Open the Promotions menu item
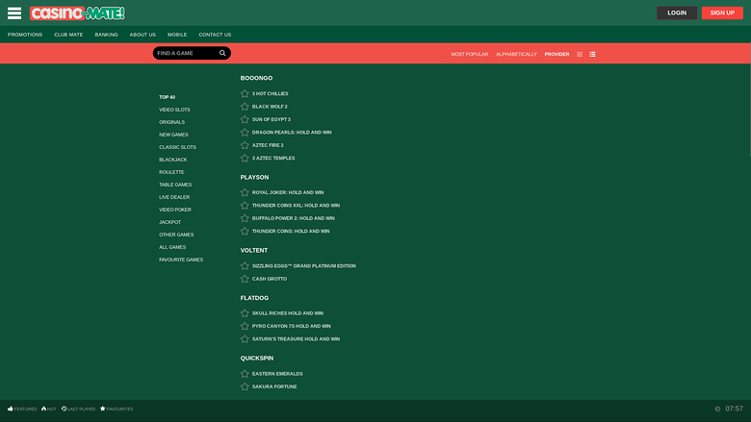 pos(25,35)
